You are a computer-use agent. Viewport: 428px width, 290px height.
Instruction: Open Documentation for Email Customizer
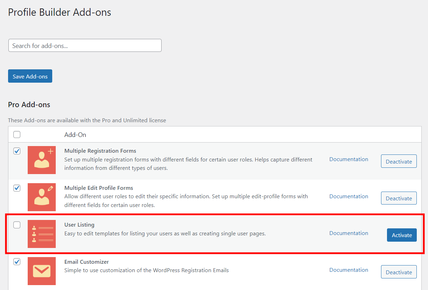[349, 270]
